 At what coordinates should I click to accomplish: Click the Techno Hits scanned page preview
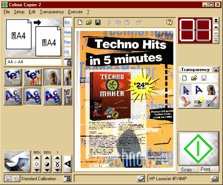click(125, 100)
